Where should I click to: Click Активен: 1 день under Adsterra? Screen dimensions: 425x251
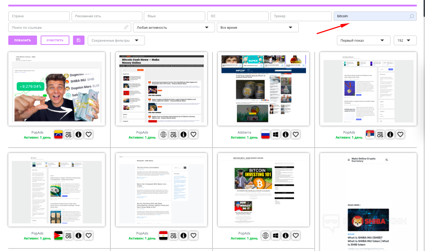tap(244, 138)
